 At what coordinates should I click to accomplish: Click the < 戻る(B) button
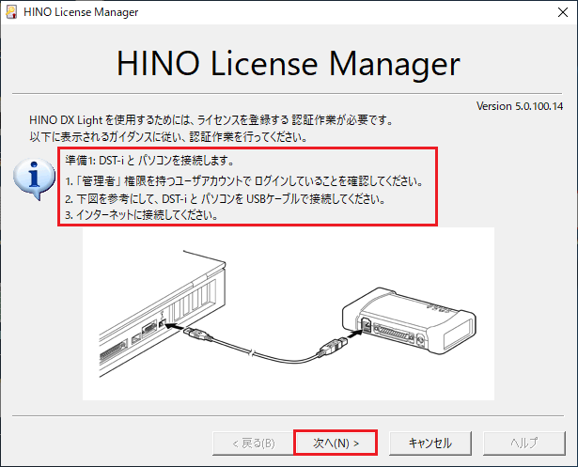tap(254, 443)
